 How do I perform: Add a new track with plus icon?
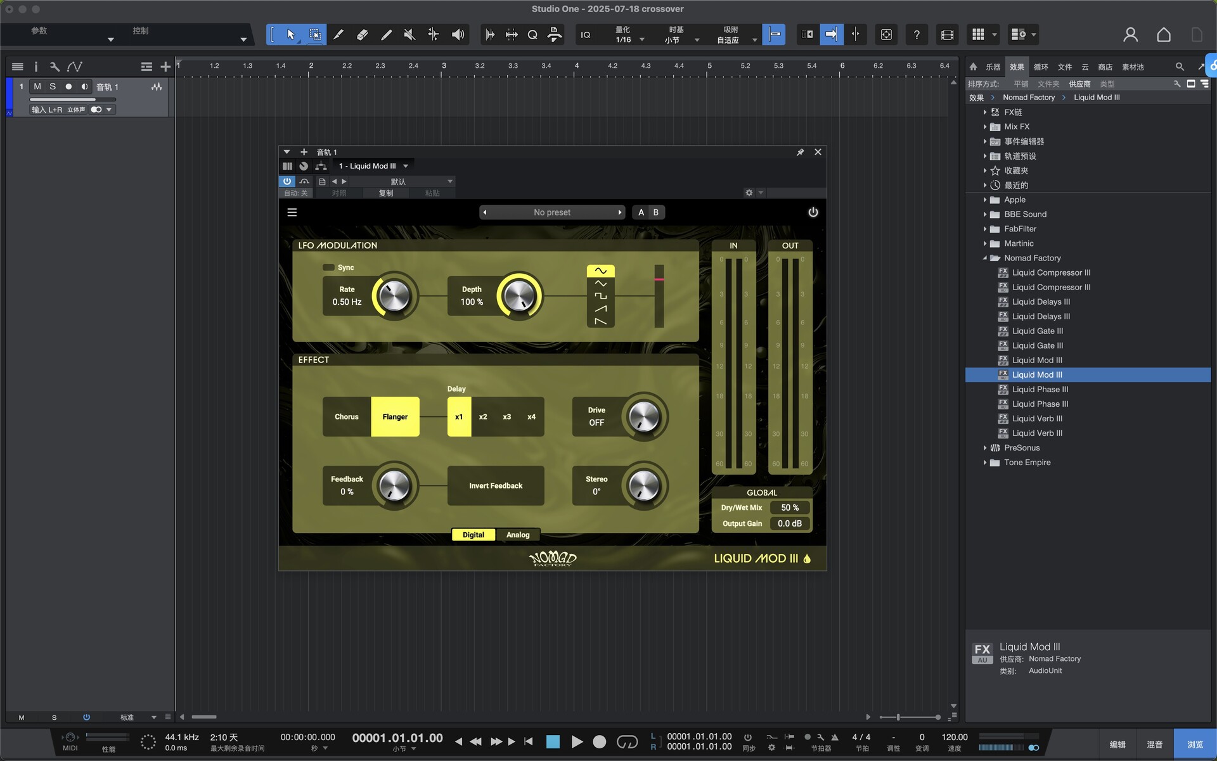coord(165,67)
